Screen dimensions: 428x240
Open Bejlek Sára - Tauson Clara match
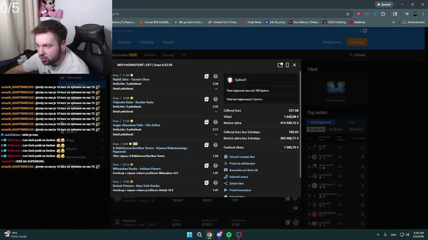(131, 79)
